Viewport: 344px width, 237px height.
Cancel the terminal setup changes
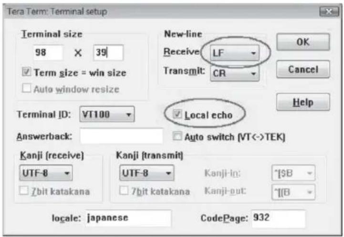[x=303, y=69]
